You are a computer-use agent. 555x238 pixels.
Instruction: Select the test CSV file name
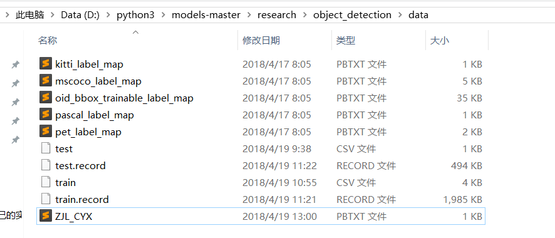[64, 149]
